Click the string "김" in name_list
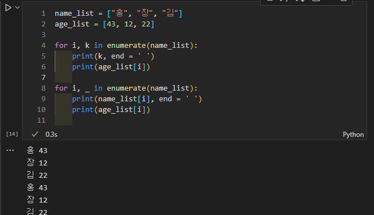 pos(170,13)
